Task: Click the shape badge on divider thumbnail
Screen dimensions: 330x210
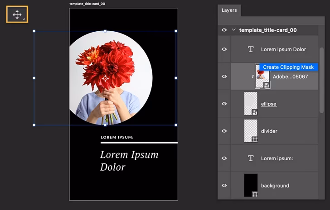Action: [255, 139]
